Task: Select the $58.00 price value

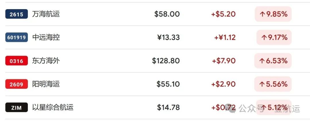Action: (167, 14)
